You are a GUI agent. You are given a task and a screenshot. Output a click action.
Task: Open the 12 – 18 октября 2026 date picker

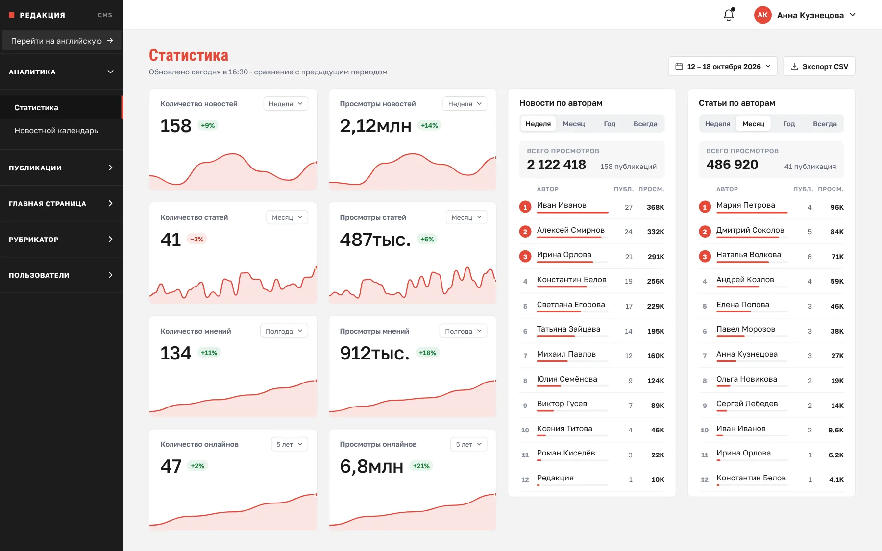pyautogui.click(x=723, y=66)
